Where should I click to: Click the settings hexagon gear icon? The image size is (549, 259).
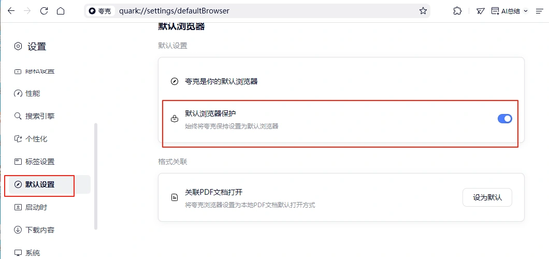click(18, 47)
